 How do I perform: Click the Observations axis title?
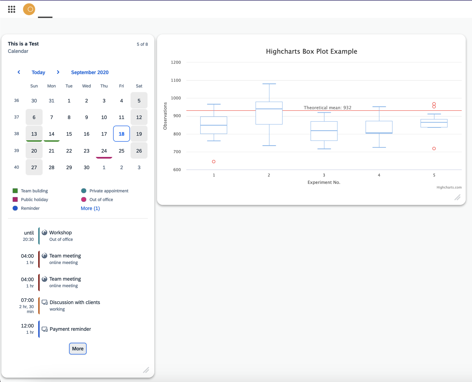(x=165, y=116)
